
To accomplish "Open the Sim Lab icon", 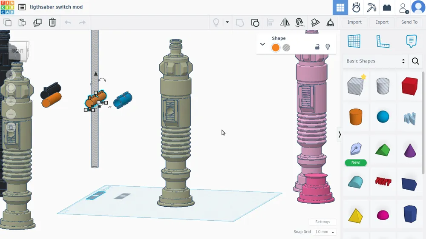I will [x=356, y=8].
